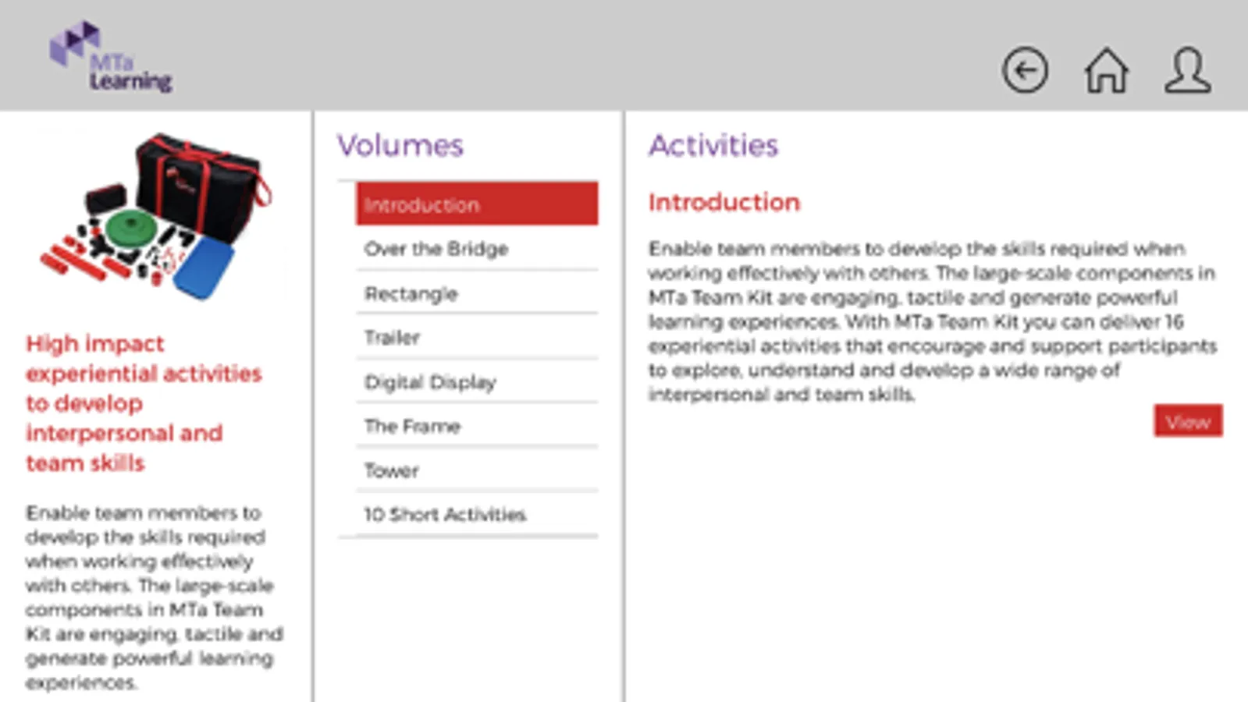Screen dimensions: 1248x702
Task: Click the red Introduction activity heading
Action: click(724, 203)
